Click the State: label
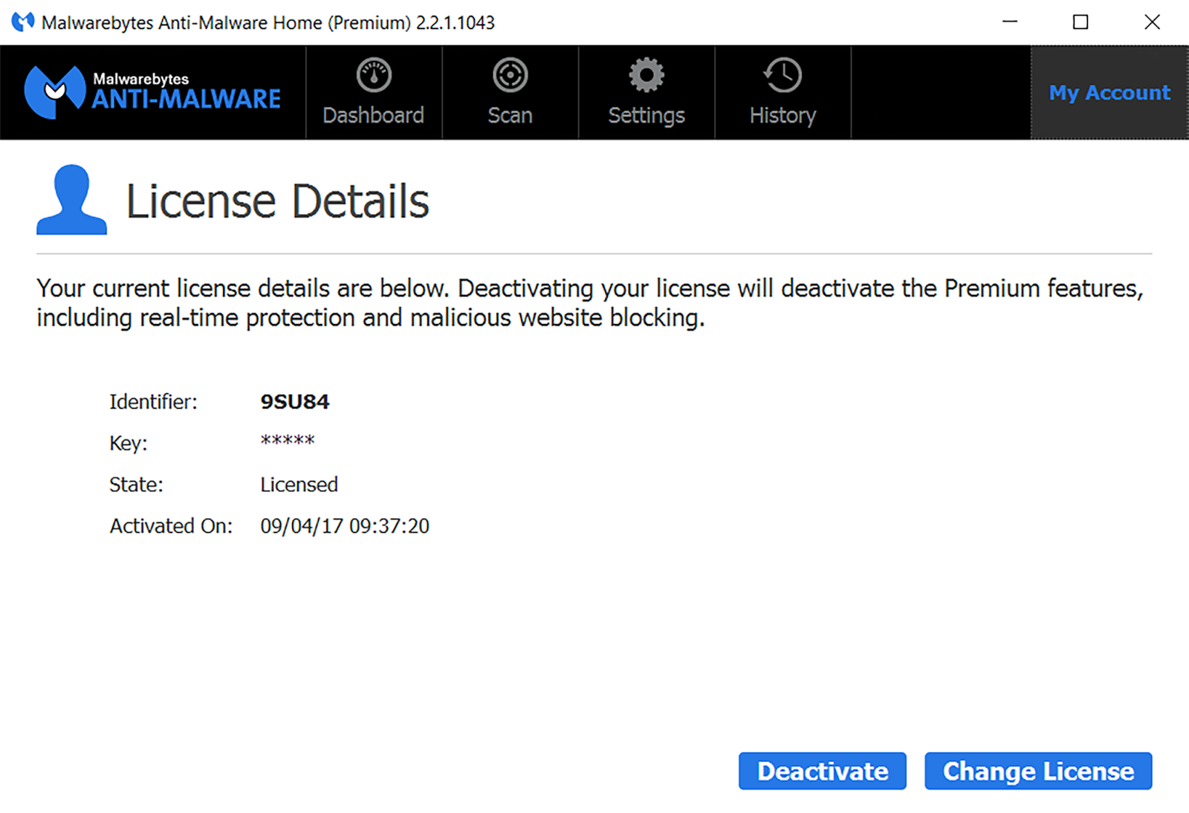The height and width of the screenshot is (813, 1189). point(136,485)
